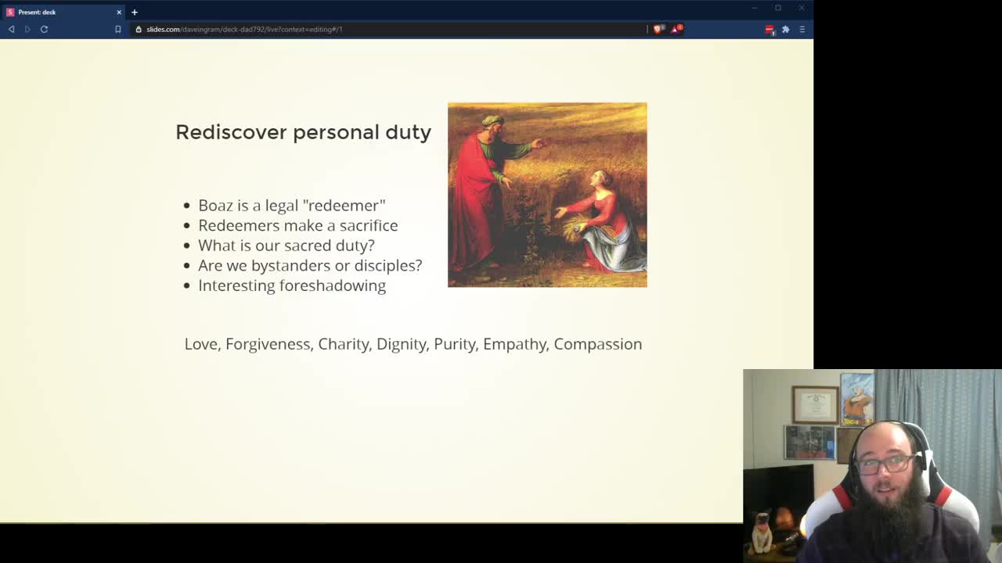Click the lock site-info icon
The height and width of the screenshot is (563, 1002).
point(139,29)
